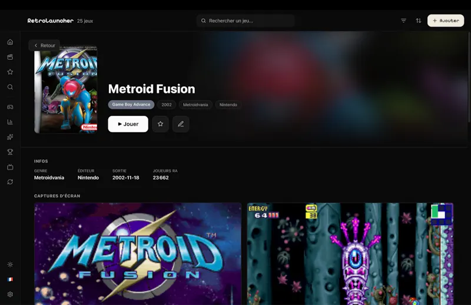
Task: Launch the game with Jouer button
Action: pyautogui.click(x=128, y=124)
